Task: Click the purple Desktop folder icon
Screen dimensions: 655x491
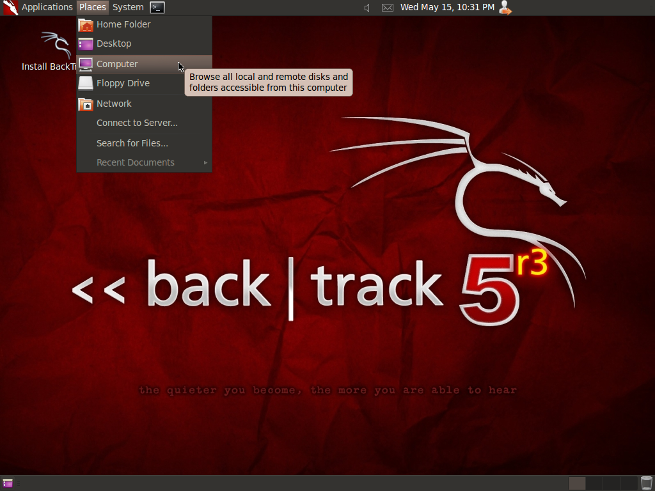Action: [x=86, y=44]
